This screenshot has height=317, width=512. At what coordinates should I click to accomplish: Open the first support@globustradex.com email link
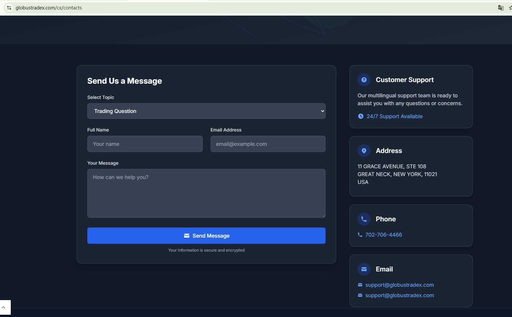[399, 285]
